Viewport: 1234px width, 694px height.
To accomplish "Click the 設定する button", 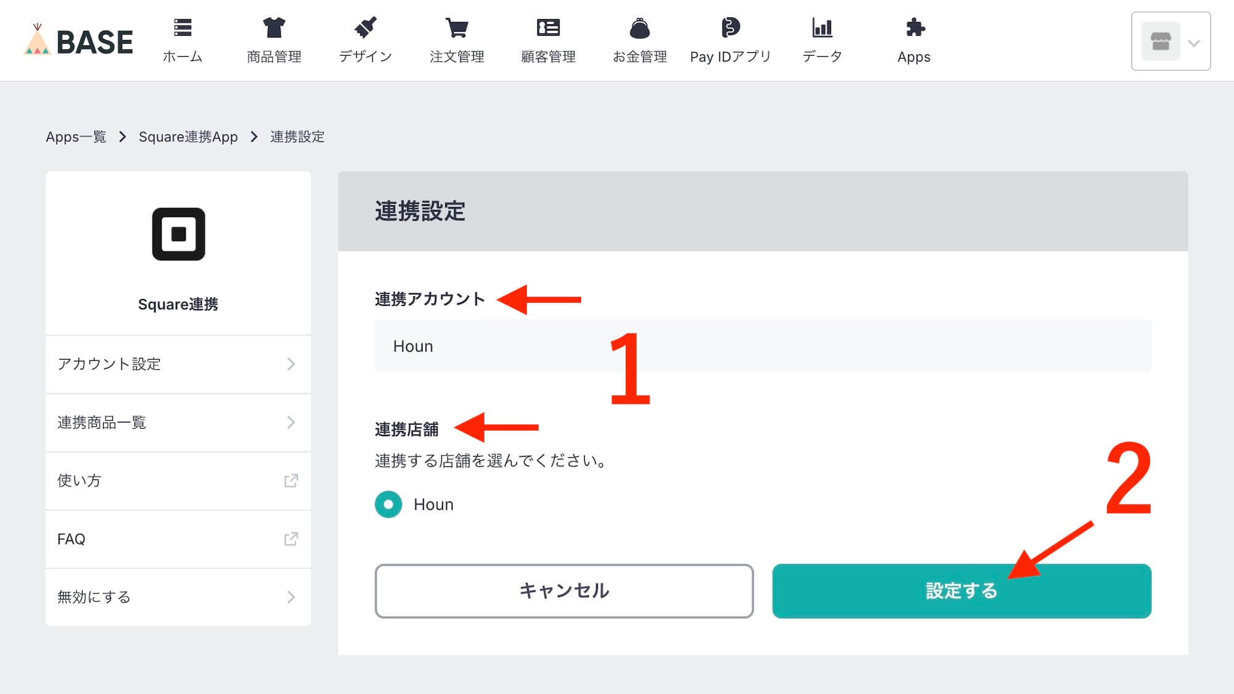I will pyautogui.click(x=961, y=591).
